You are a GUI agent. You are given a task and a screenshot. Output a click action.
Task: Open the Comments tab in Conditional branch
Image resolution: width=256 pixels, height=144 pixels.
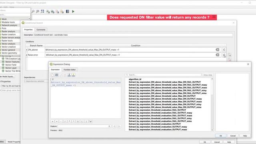(x=41, y=30)
